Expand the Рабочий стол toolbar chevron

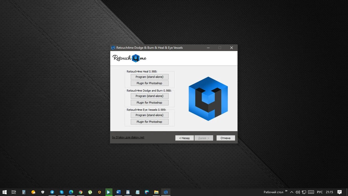tap(286, 191)
